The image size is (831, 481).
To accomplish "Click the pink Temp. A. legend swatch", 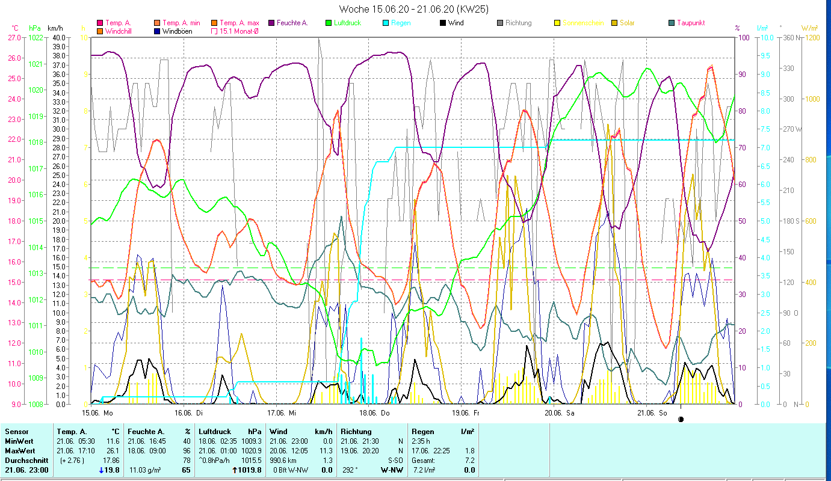I will coord(100,23).
